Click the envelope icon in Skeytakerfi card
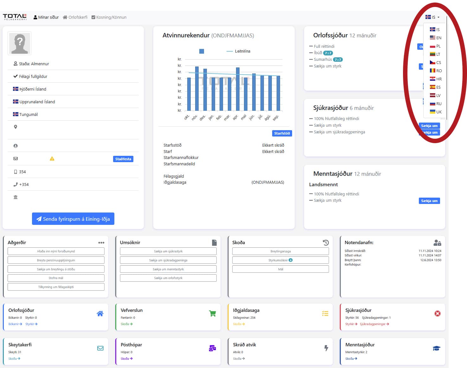467x368 pixels. tap(100, 348)
